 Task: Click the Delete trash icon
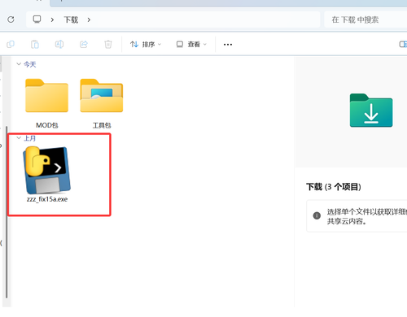point(108,44)
